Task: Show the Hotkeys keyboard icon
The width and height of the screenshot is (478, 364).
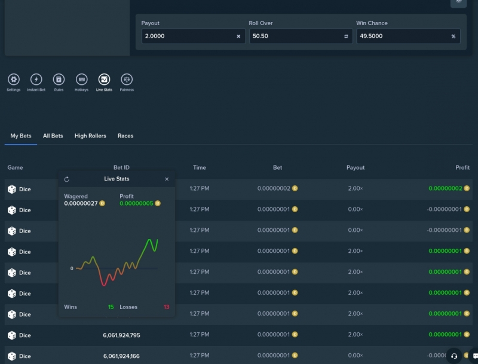Action: point(81,79)
